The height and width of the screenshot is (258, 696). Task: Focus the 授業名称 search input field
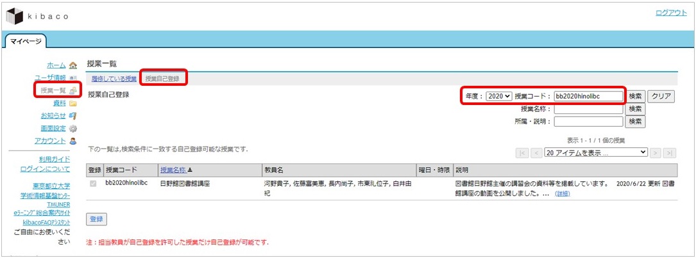tap(588, 109)
